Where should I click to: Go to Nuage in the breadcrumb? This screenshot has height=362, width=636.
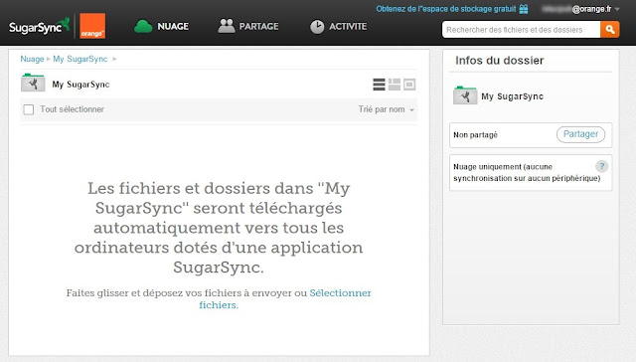[x=32, y=59]
